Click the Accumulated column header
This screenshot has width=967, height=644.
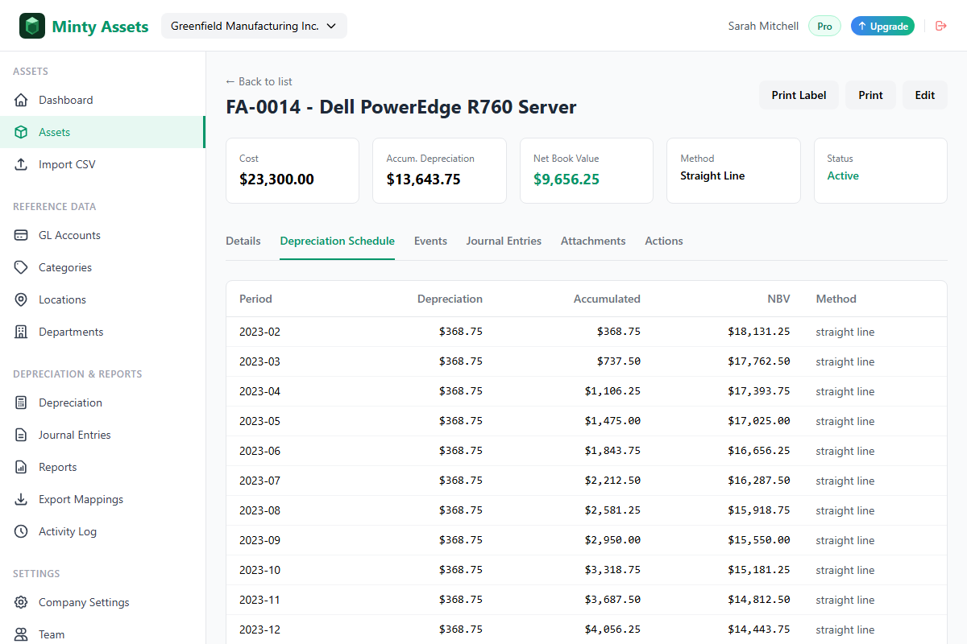(x=607, y=299)
